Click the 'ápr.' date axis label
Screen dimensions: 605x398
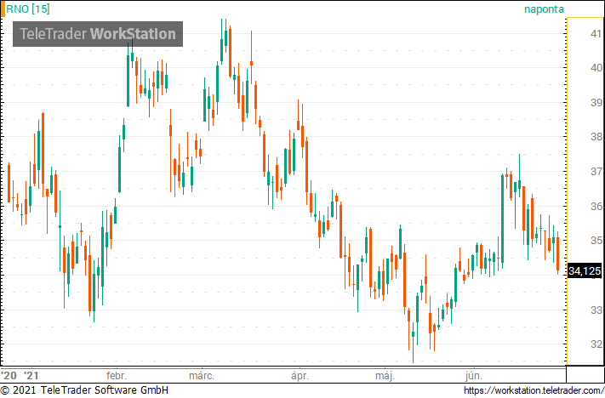[300, 376]
